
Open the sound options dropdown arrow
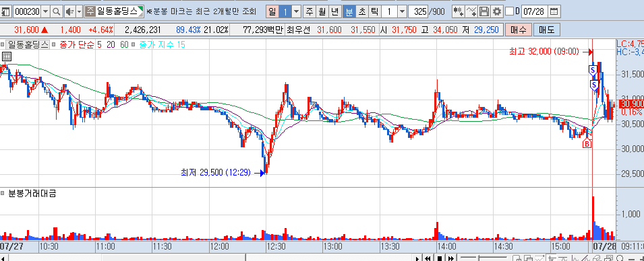(x=80, y=11)
